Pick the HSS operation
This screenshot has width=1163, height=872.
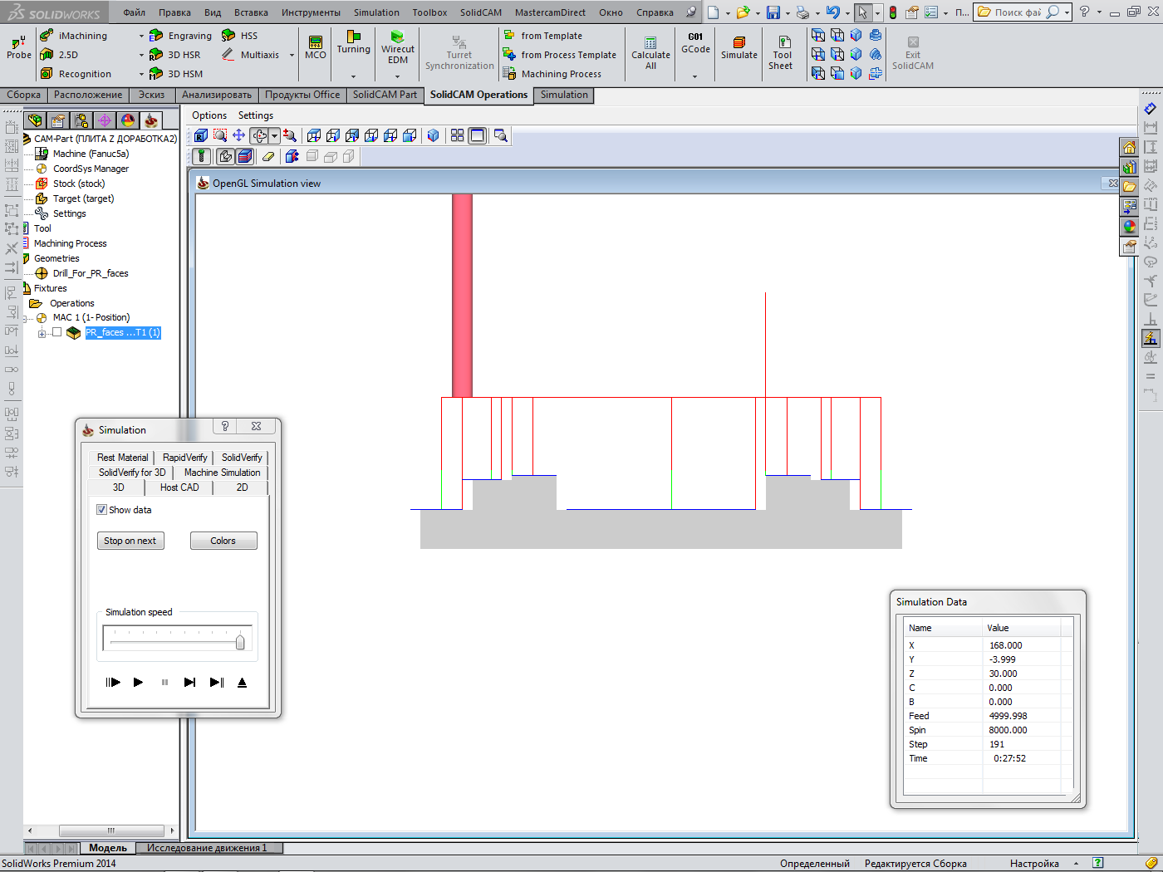(x=240, y=36)
